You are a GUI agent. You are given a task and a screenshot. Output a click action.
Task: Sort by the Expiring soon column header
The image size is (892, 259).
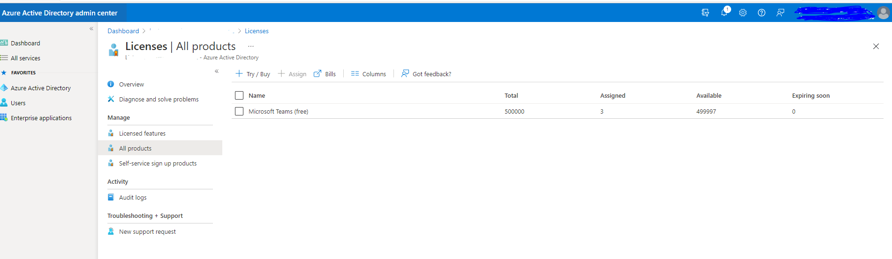coord(810,95)
